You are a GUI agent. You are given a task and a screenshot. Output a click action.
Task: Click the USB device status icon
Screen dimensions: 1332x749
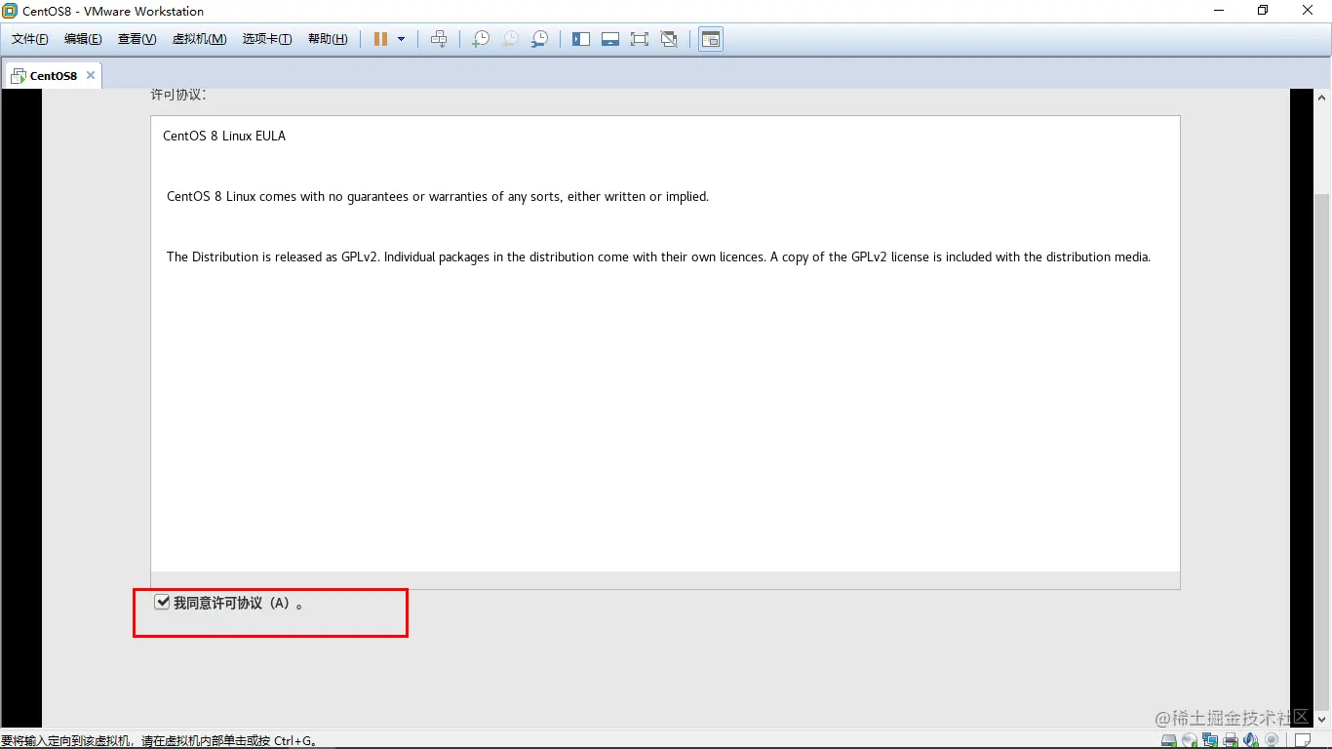(1272, 740)
